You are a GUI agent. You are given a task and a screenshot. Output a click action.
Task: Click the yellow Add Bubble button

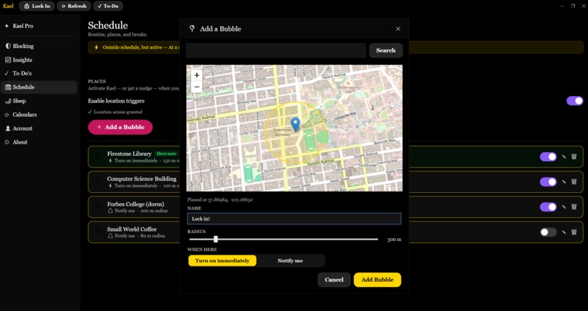377,280
